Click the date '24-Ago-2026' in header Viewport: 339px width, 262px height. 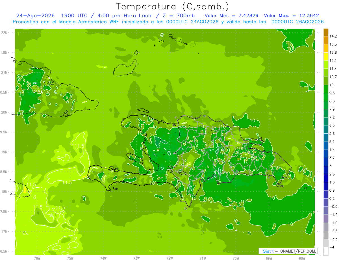(x=35, y=16)
